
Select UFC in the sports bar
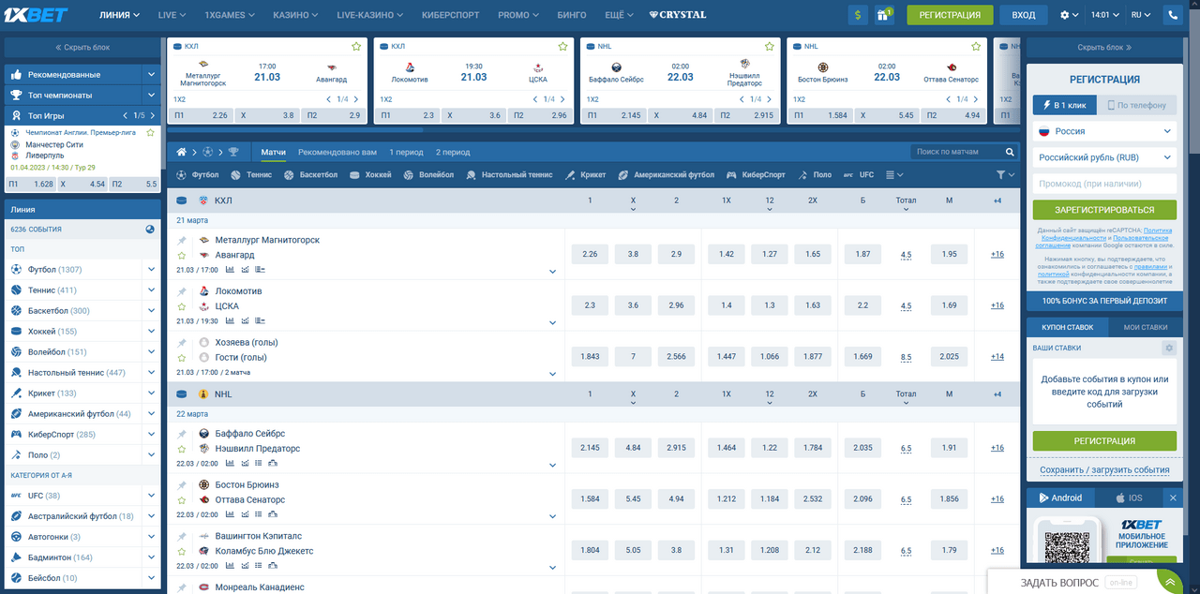pos(859,175)
